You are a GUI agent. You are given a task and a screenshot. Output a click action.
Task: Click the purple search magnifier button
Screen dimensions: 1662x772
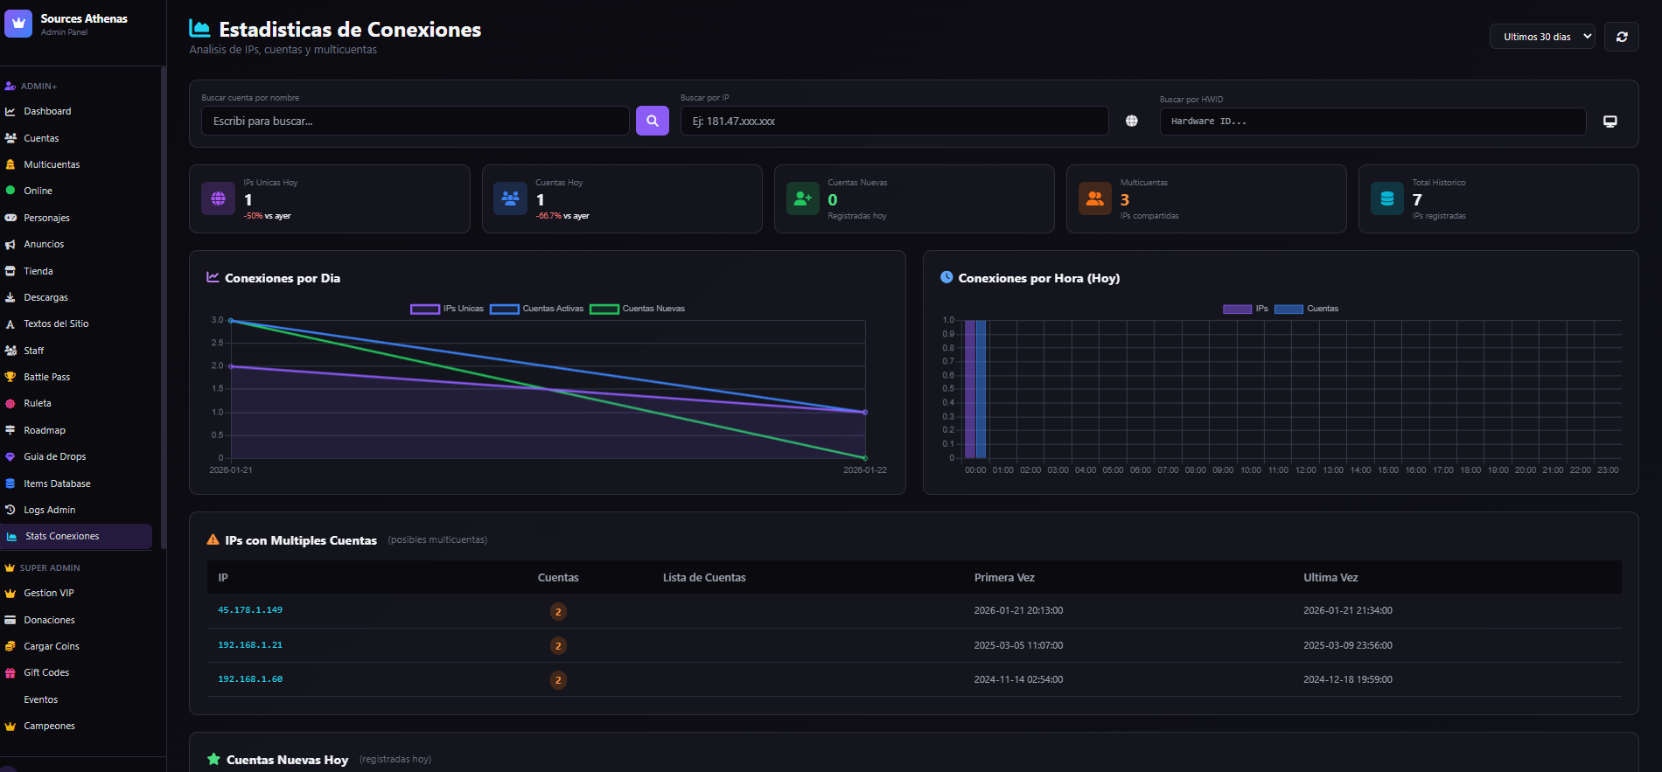(652, 121)
